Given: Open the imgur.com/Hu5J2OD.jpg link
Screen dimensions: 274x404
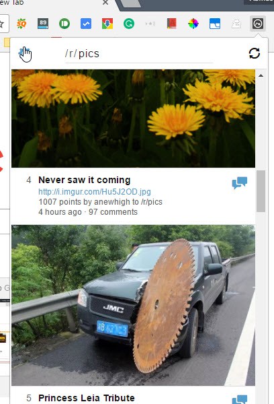Looking at the screenshot, I should click(x=95, y=192).
